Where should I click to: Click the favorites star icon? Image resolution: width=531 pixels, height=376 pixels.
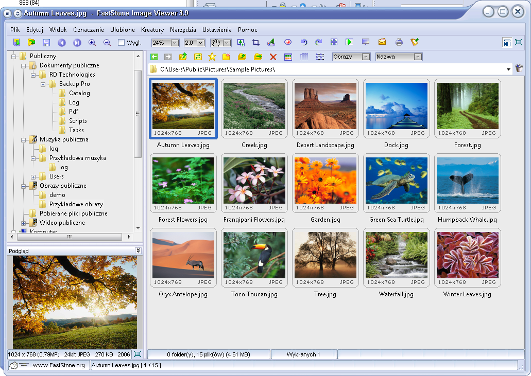pos(212,57)
